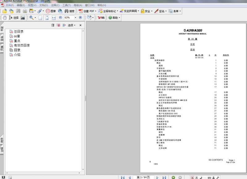Open the zoom tool dropdown arrow
The width and height of the screenshot is (247, 179).
click(35, 18)
